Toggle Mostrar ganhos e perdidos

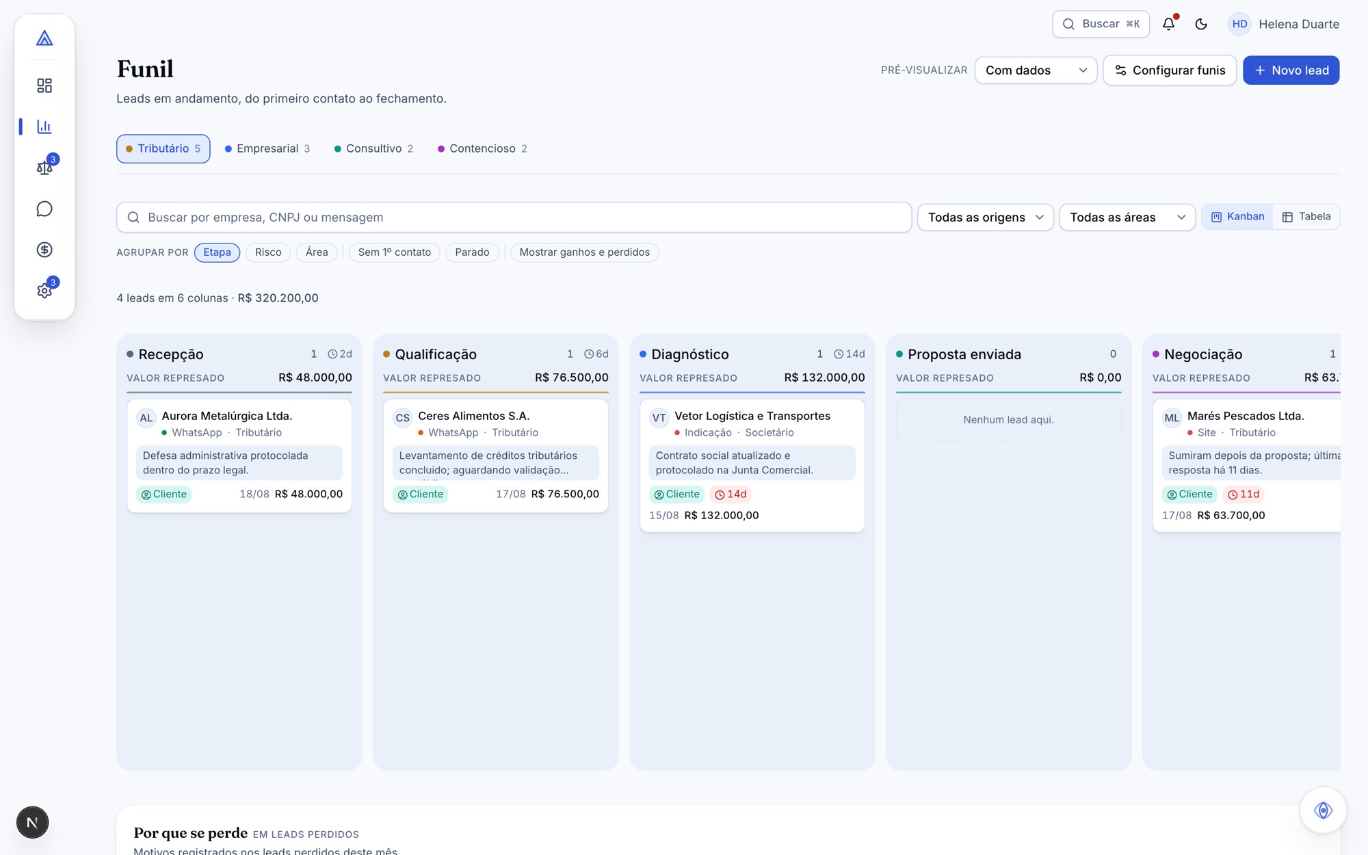pos(585,252)
